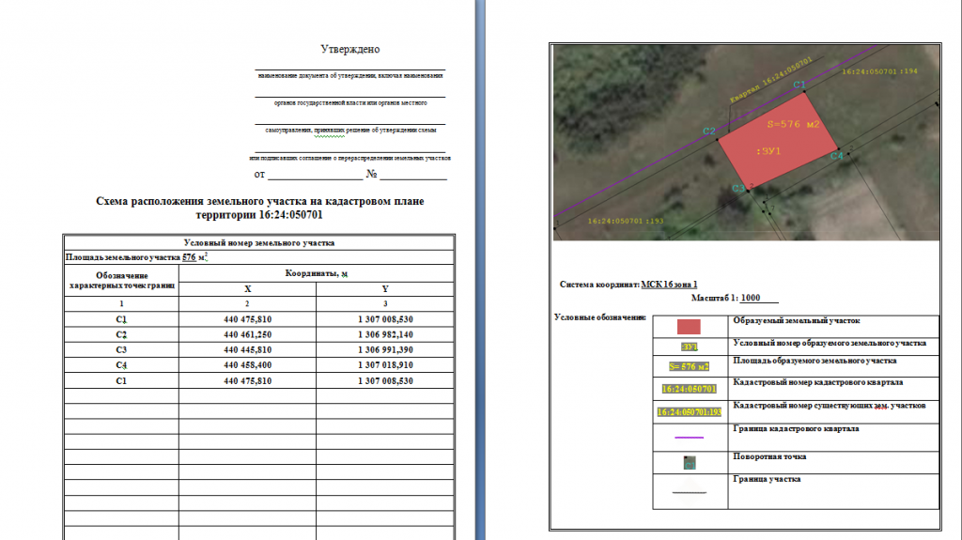
Task: Click the '16:24:050701 :194' label on the map
Action: [879, 71]
